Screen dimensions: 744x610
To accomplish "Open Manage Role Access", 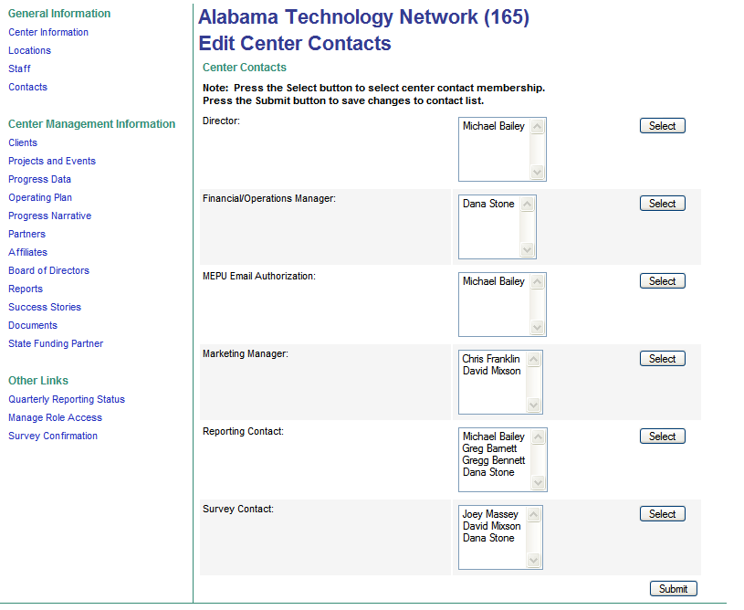I will (x=55, y=417).
